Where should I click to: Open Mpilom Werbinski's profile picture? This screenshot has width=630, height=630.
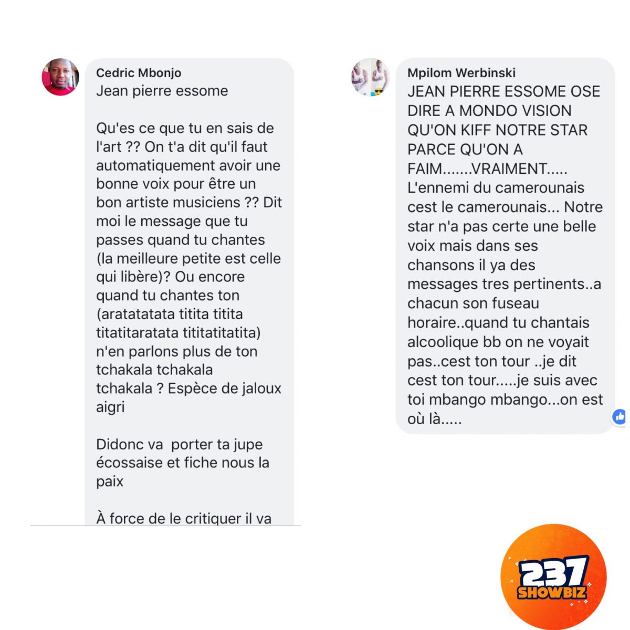coord(371,77)
